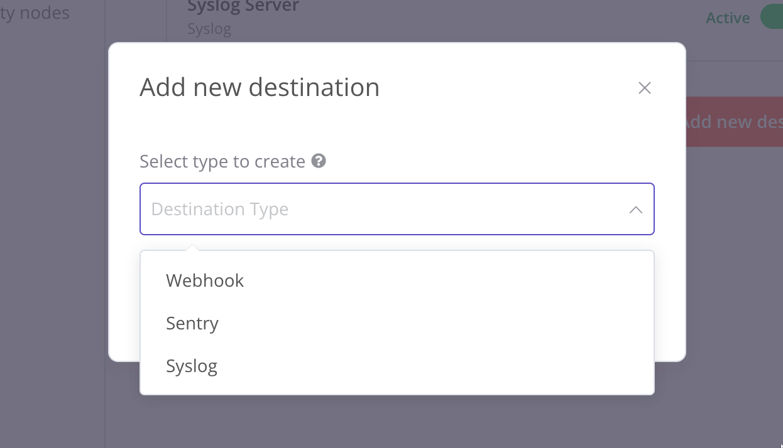Click the Destination Type placeholder text

pos(220,209)
